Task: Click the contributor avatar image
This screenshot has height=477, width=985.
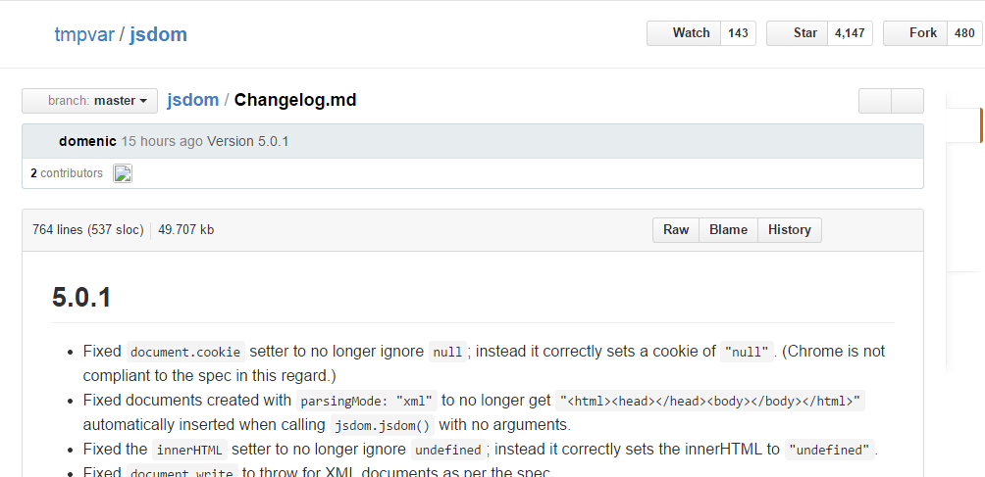Action: (x=123, y=174)
